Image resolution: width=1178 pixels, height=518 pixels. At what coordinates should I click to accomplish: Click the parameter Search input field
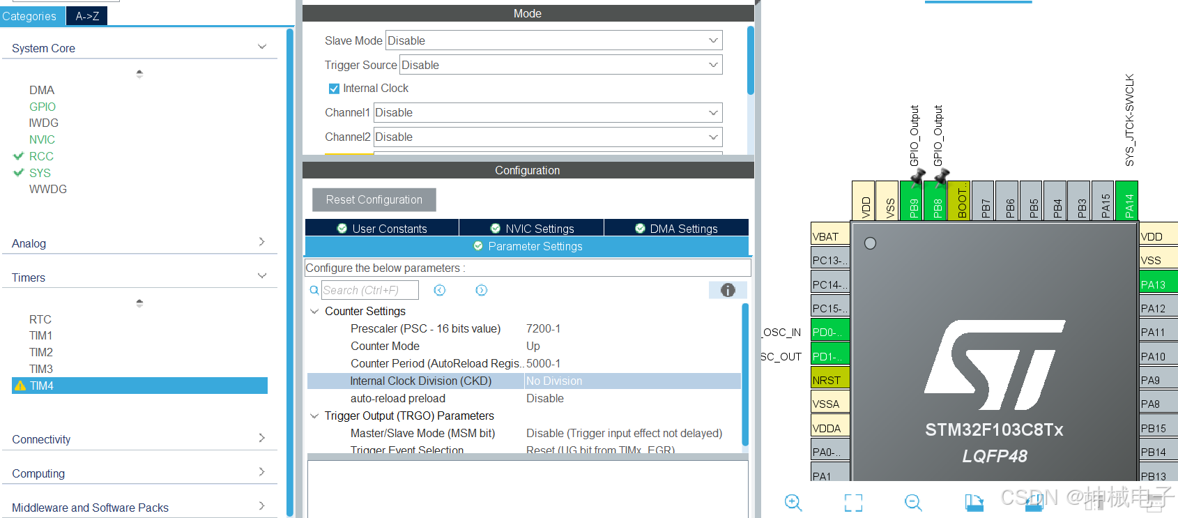point(370,290)
